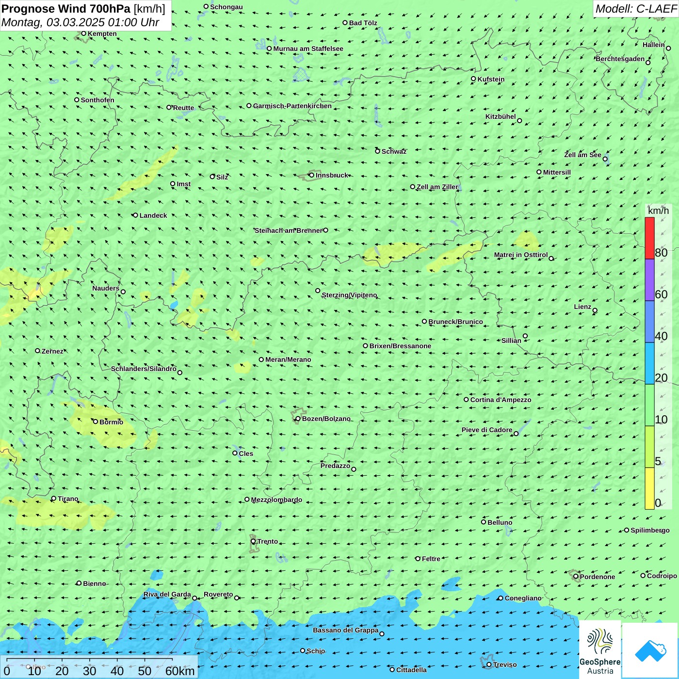
Task: Click the Tirano city marker
Action: pyautogui.click(x=54, y=499)
